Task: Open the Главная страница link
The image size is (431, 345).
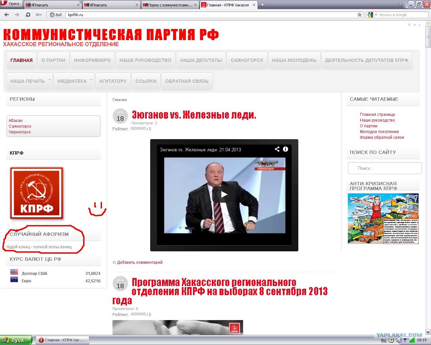Action: point(377,114)
